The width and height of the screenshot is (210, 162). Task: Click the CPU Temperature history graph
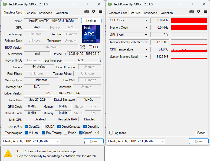[x=189, y=49]
